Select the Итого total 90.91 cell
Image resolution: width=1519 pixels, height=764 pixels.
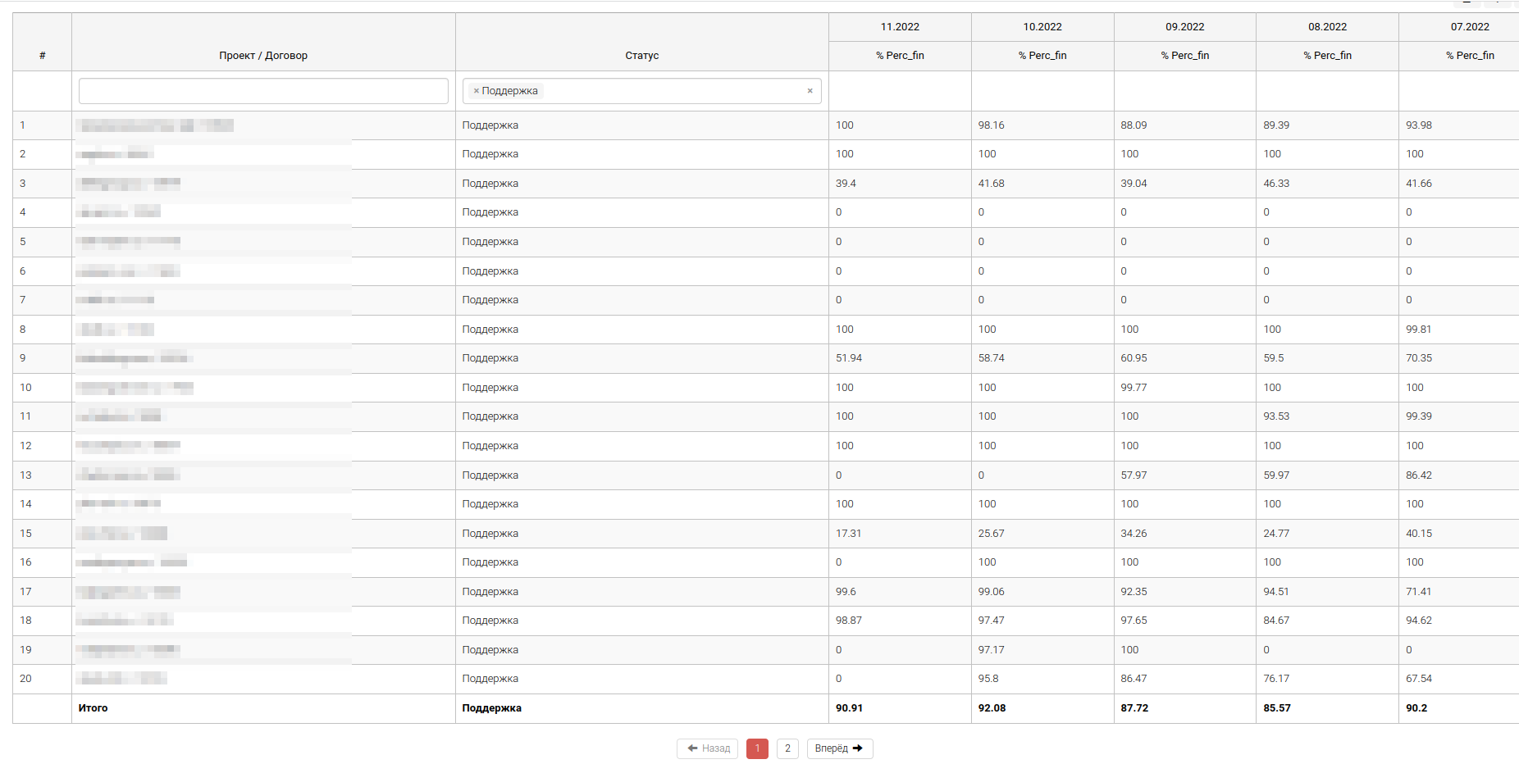tap(849, 708)
